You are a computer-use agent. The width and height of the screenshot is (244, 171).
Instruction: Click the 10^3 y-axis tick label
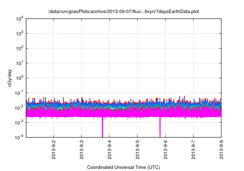pyautogui.click(x=20, y=33)
